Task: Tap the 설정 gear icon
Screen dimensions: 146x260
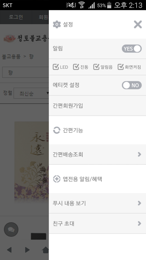Action: click(x=57, y=25)
